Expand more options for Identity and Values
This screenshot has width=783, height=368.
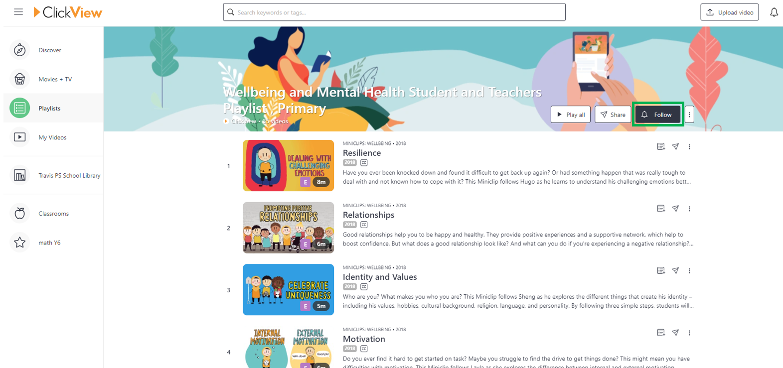coord(689,271)
